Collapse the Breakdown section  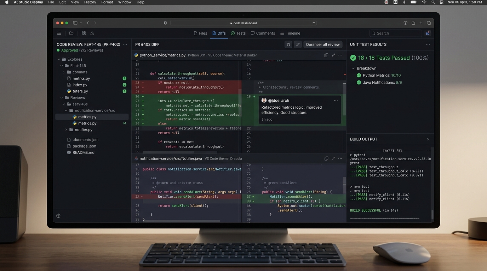[353, 68]
